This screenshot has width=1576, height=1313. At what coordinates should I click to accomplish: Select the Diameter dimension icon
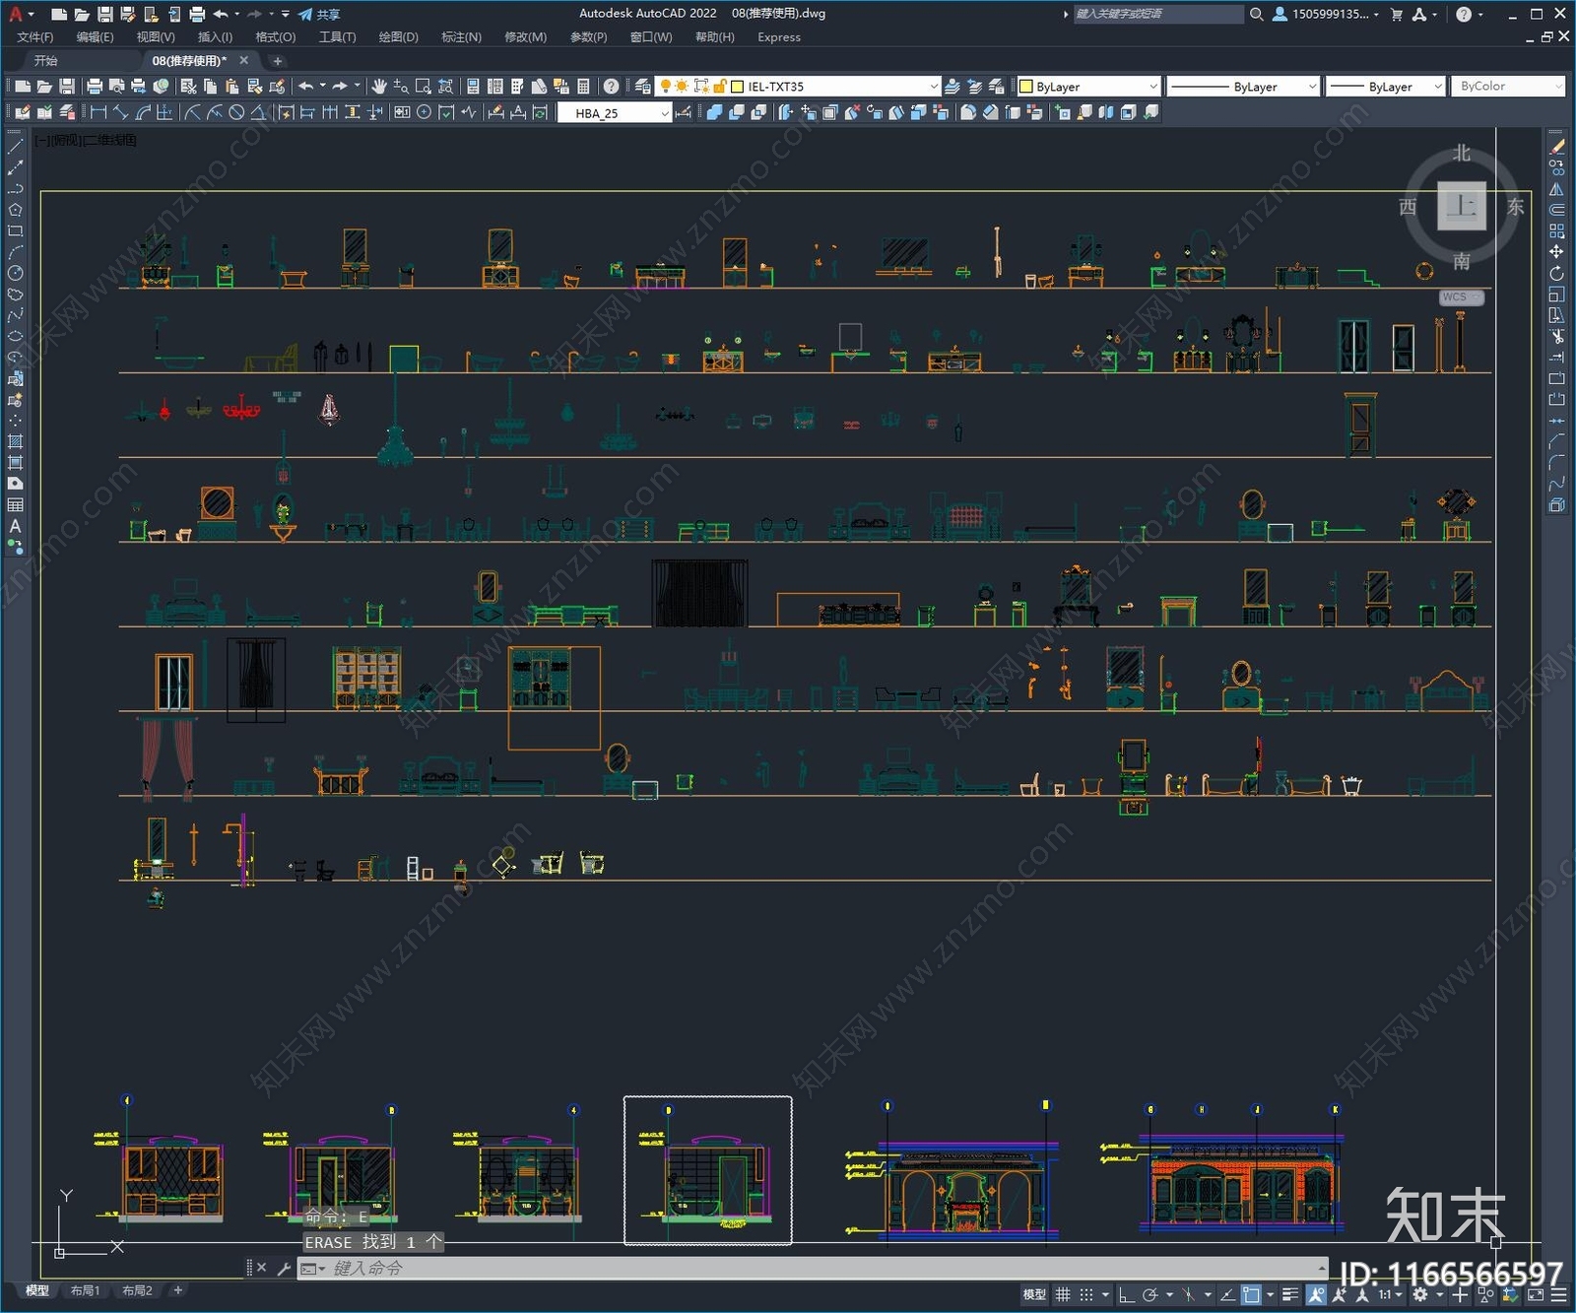[x=236, y=113]
